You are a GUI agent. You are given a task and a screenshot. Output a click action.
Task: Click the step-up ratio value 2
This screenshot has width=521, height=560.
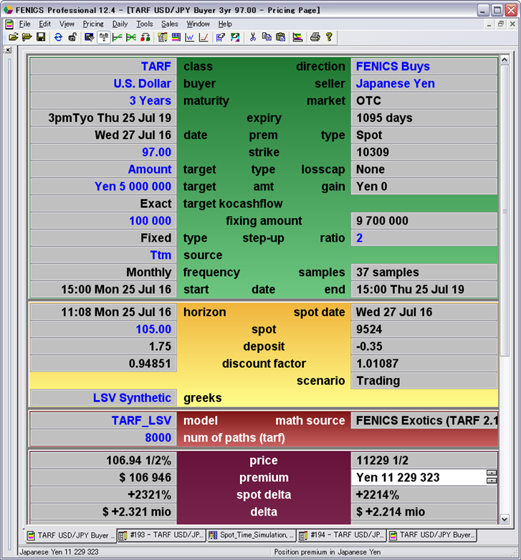[424, 238]
